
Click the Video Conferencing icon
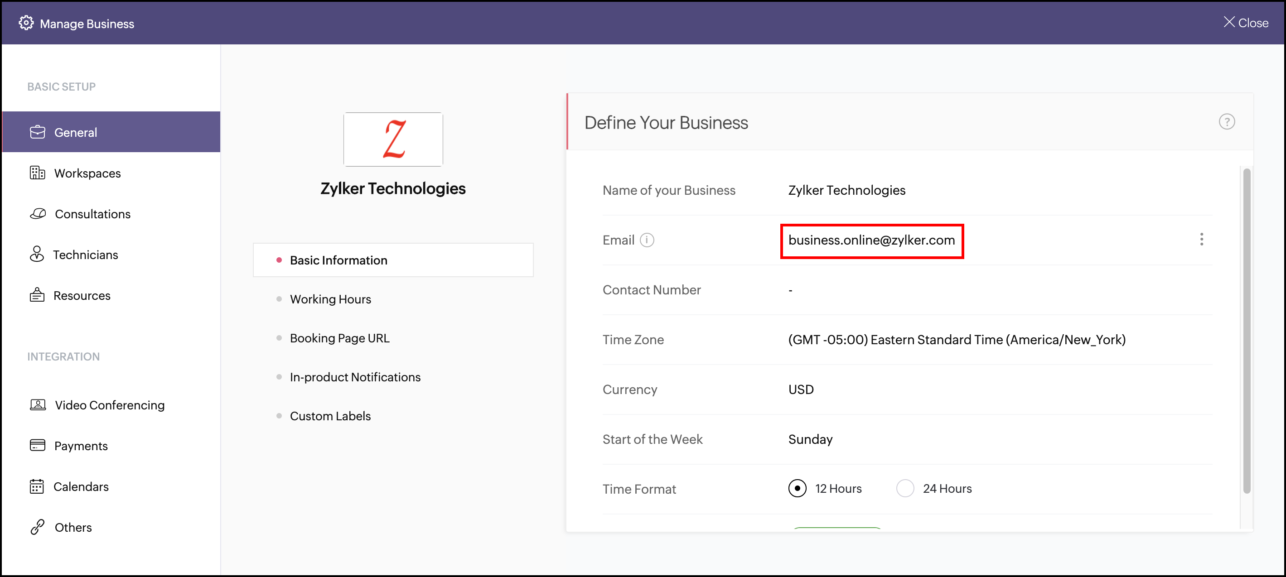coord(38,405)
